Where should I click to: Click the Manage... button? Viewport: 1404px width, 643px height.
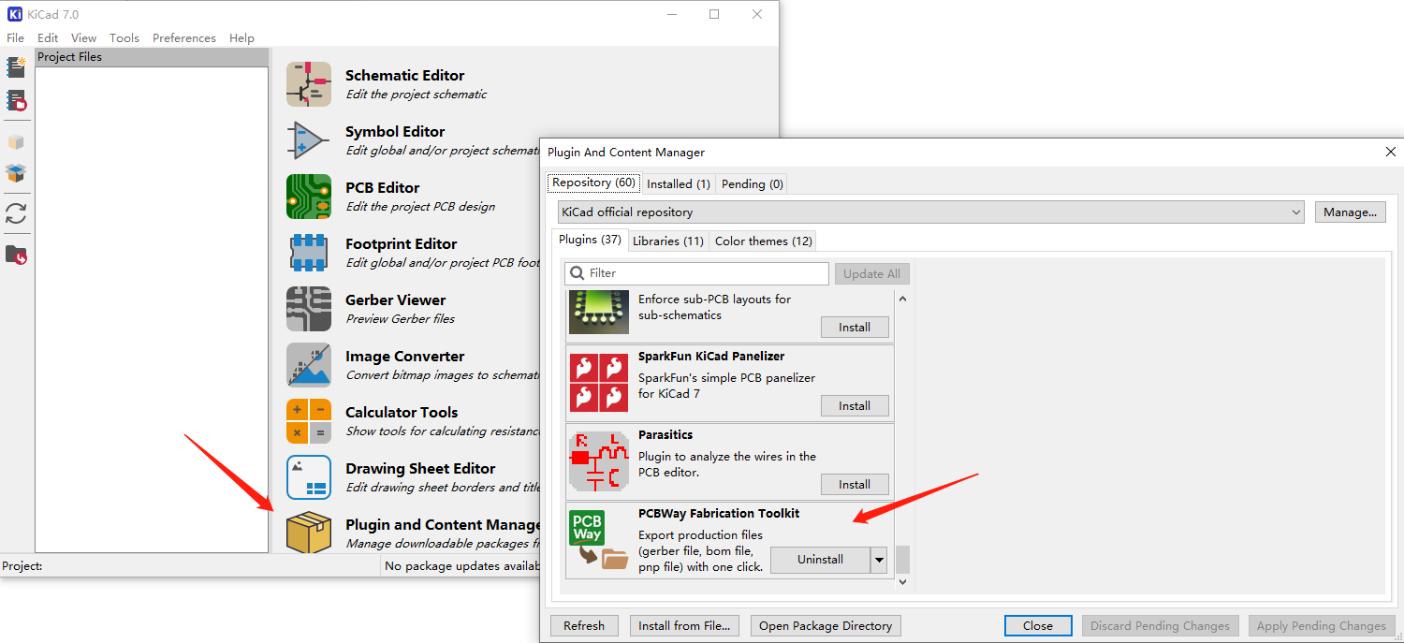coord(1350,212)
